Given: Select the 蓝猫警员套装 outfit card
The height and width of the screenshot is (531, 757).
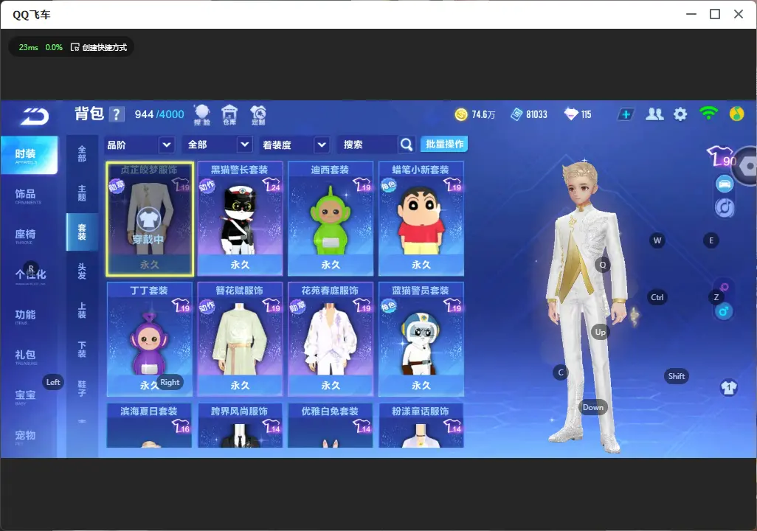Looking at the screenshot, I should click(x=421, y=339).
